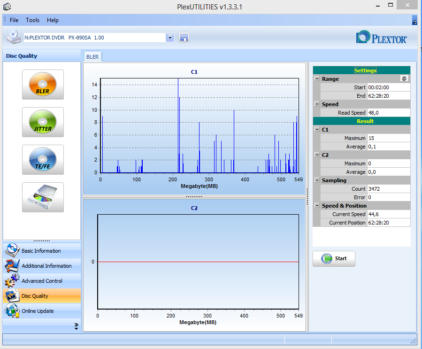Click the splitter grip above Basic Information

[x=42, y=241]
